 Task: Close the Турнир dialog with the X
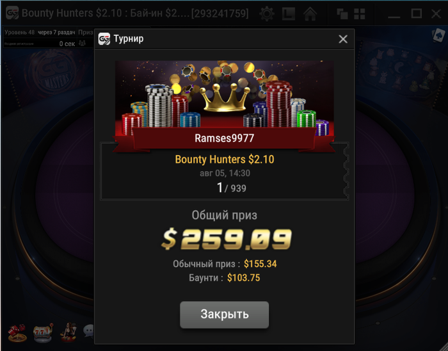343,39
